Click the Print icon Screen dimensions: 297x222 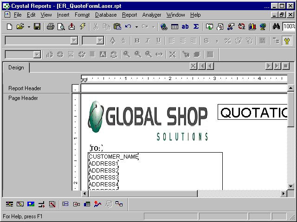[x=51, y=27]
